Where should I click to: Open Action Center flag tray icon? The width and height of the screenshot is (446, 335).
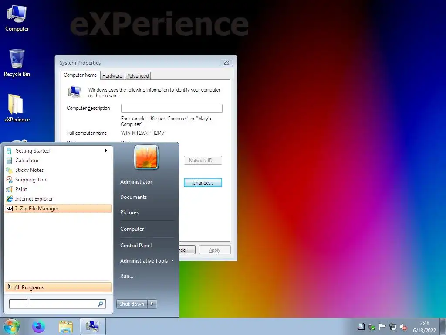[382, 327]
